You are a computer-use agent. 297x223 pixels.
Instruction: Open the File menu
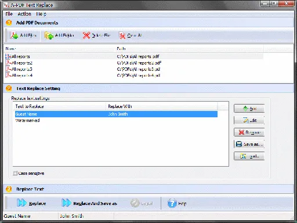click(x=9, y=14)
